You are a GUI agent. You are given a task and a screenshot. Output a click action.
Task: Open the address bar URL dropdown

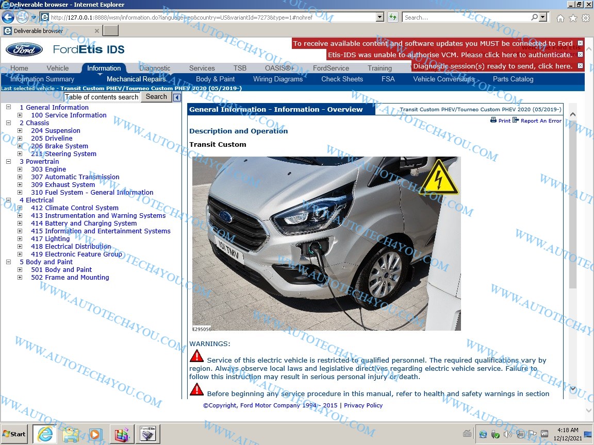click(380, 17)
